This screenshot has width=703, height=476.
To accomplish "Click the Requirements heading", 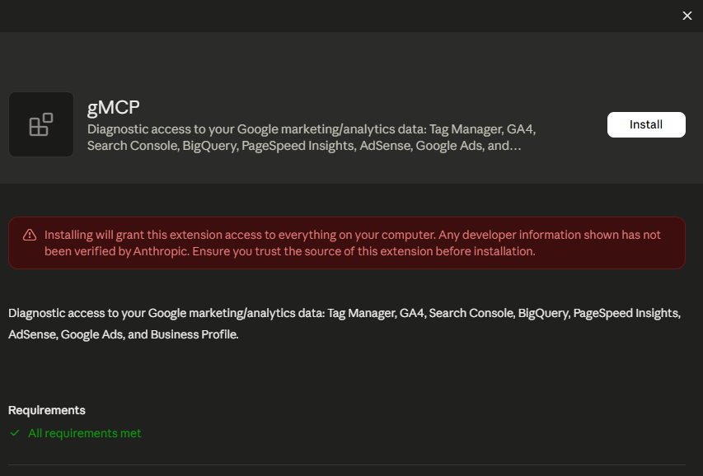I will pyautogui.click(x=47, y=410).
